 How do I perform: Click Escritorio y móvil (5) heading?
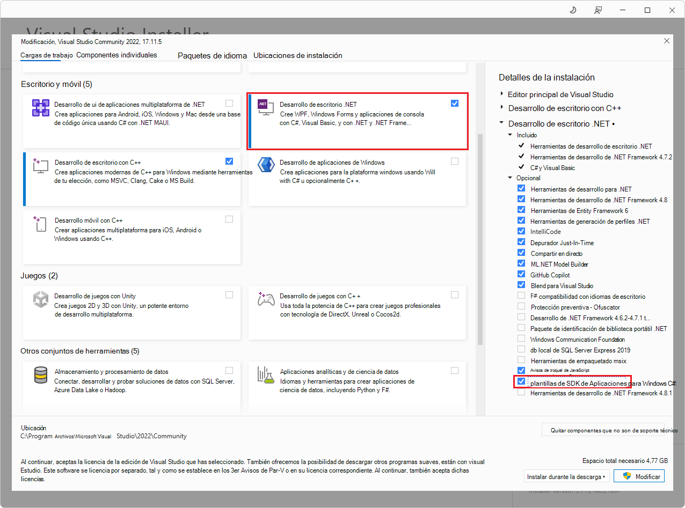click(57, 84)
